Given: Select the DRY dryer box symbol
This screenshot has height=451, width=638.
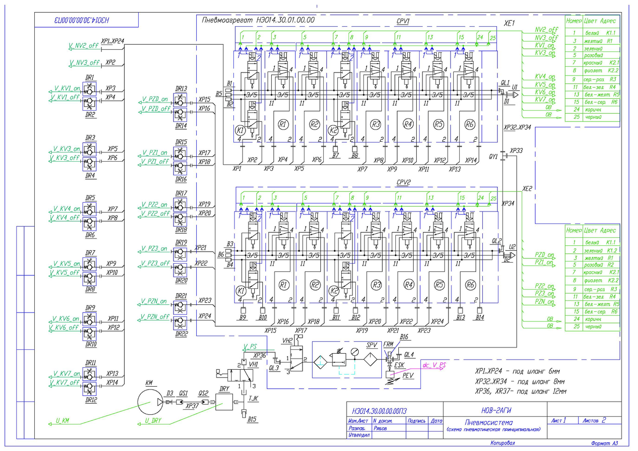Looking at the screenshot, I should pyautogui.click(x=223, y=401).
